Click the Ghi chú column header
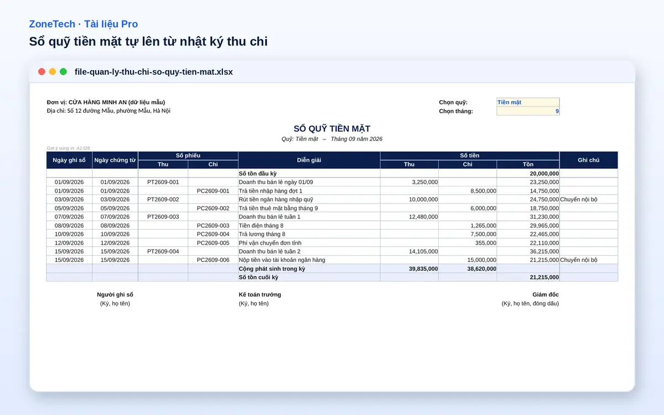The image size is (664, 415). [x=589, y=160]
